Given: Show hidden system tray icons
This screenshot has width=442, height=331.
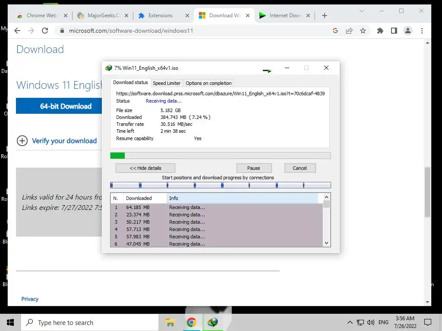Looking at the screenshot, I should pos(350,322).
